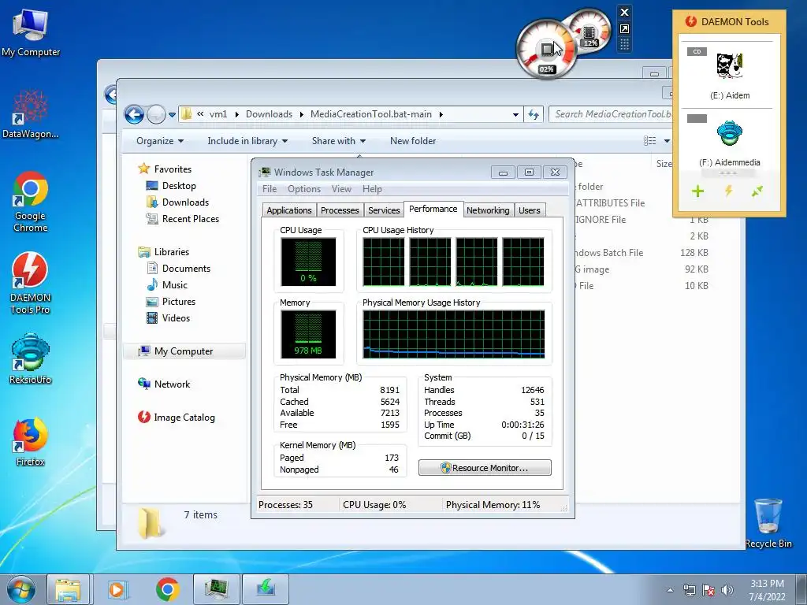Switch to the Applications tab
This screenshot has width=807, height=605.
pyautogui.click(x=288, y=210)
